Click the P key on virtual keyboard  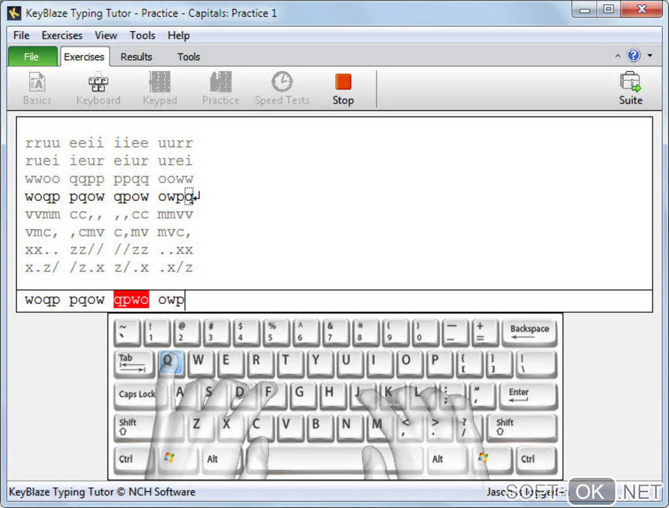[439, 364]
